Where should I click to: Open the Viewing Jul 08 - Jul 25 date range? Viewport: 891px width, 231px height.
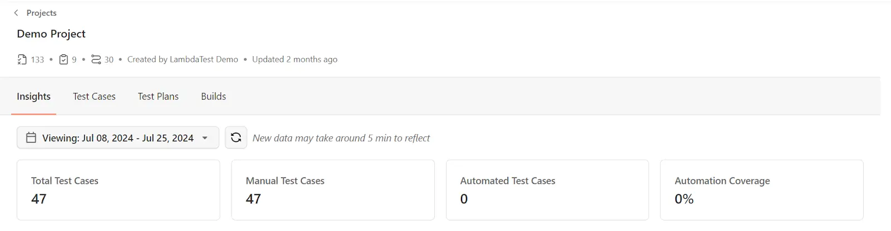click(x=118, y=138)
